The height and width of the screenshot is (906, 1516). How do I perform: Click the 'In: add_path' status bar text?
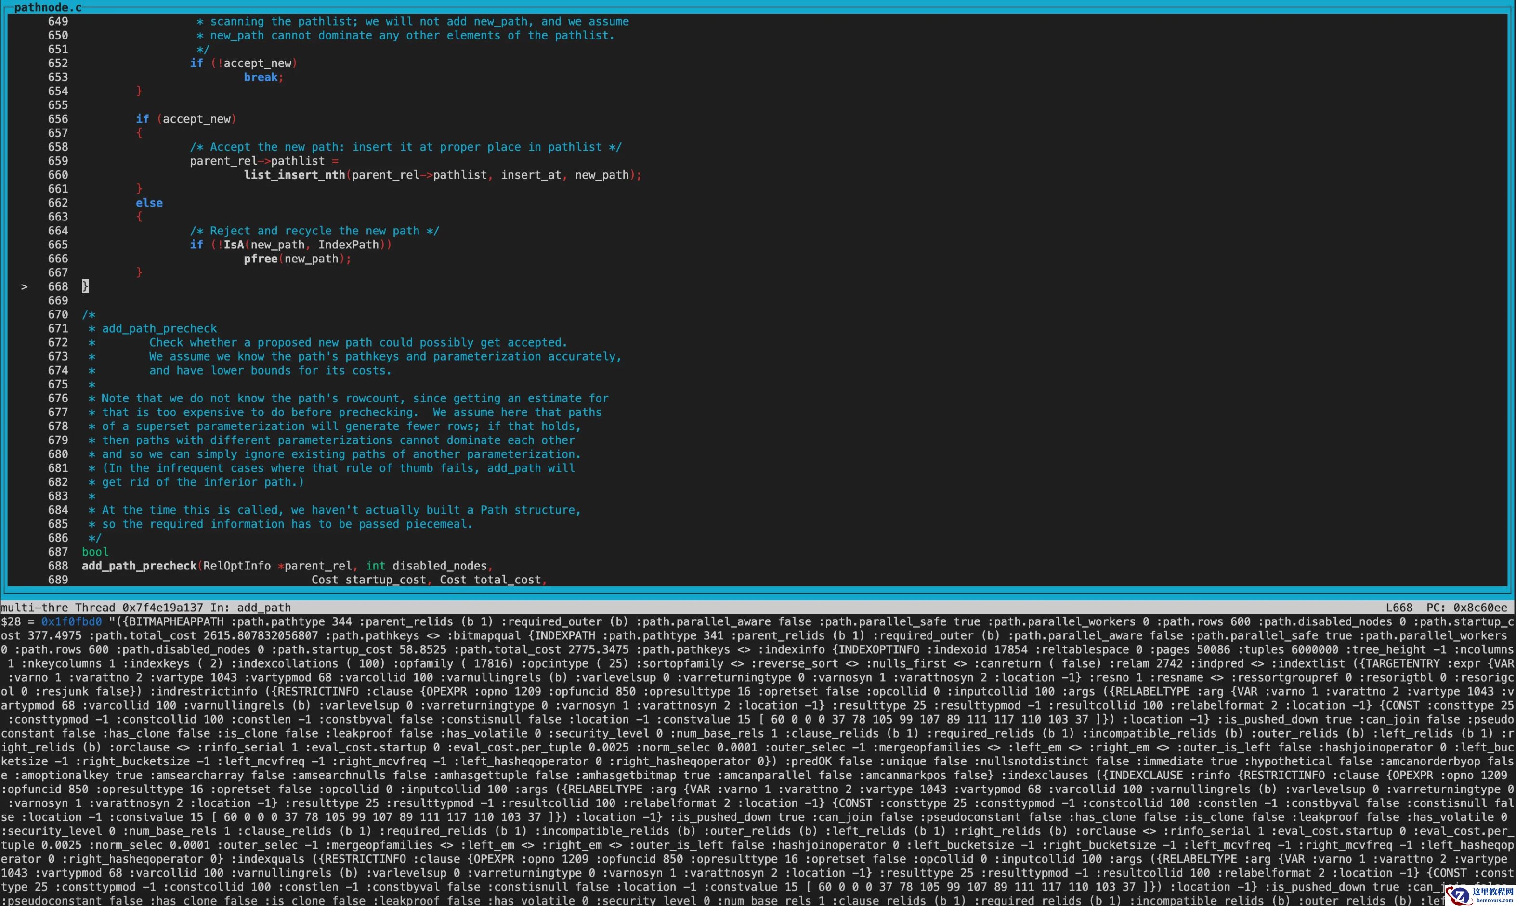(250, 608)
